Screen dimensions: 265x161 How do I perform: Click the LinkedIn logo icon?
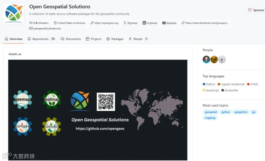144,23
